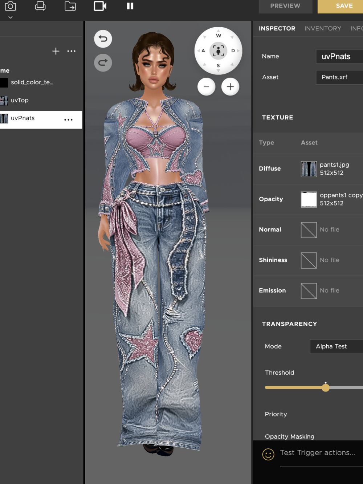Viewport: 363px width, 484px height.
Task: Click the camera snapshot icon
Action: pyautogui.click(x=11, y=6)
